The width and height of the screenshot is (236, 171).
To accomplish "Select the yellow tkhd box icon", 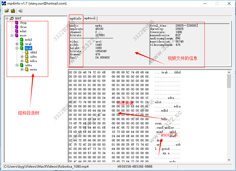I will click(27, 52).
